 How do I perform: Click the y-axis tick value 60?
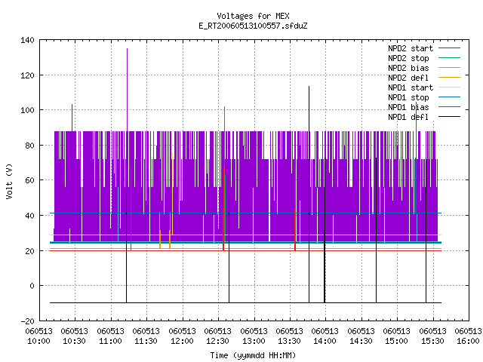pyautogui.click(x=29, y=180)
